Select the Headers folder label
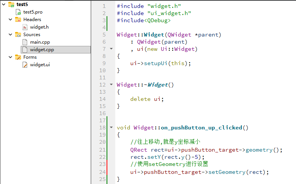This screenshot has height=184, width=296. pos(32,20)
